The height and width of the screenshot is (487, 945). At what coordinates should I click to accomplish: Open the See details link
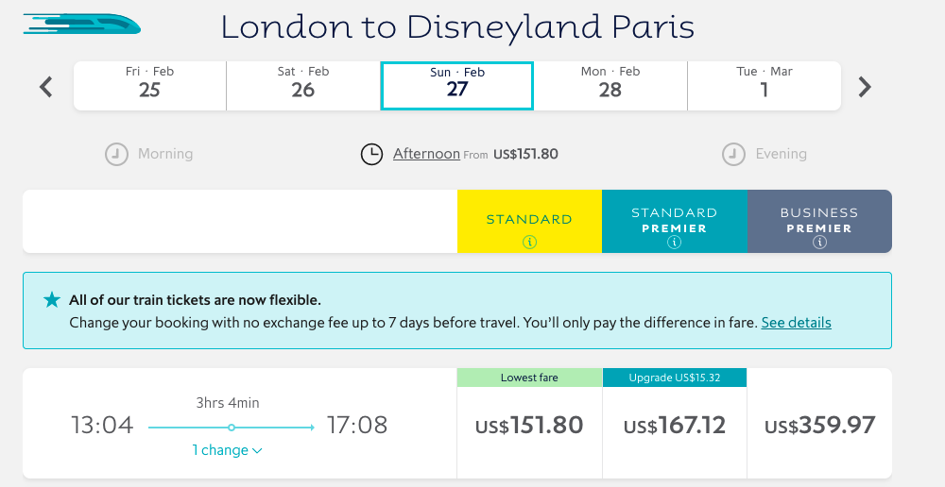796,323
